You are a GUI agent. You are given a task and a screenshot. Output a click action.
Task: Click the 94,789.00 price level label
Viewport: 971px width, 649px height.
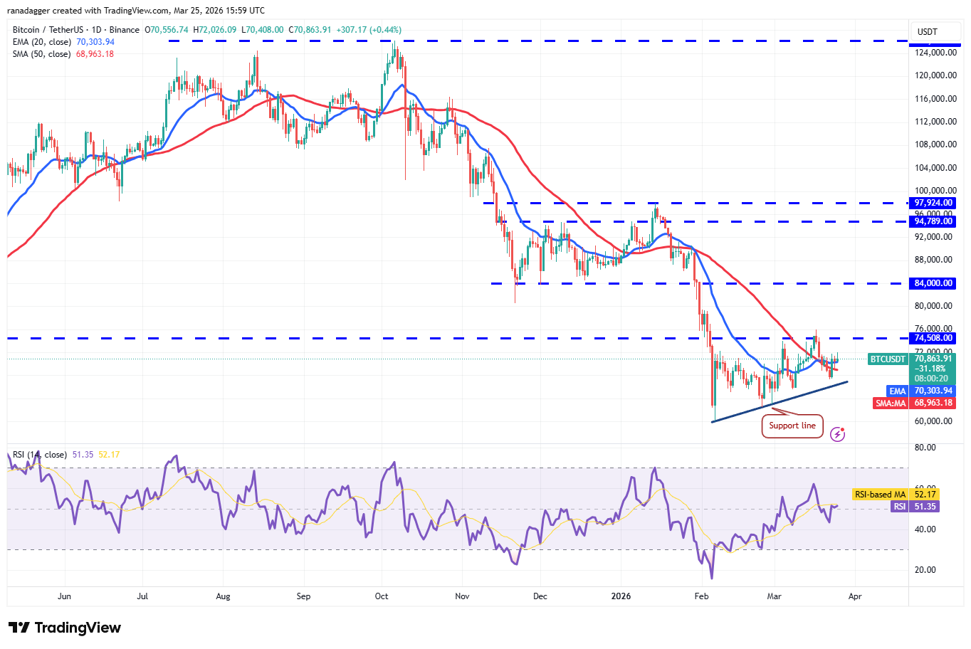(x=933, y=222)
